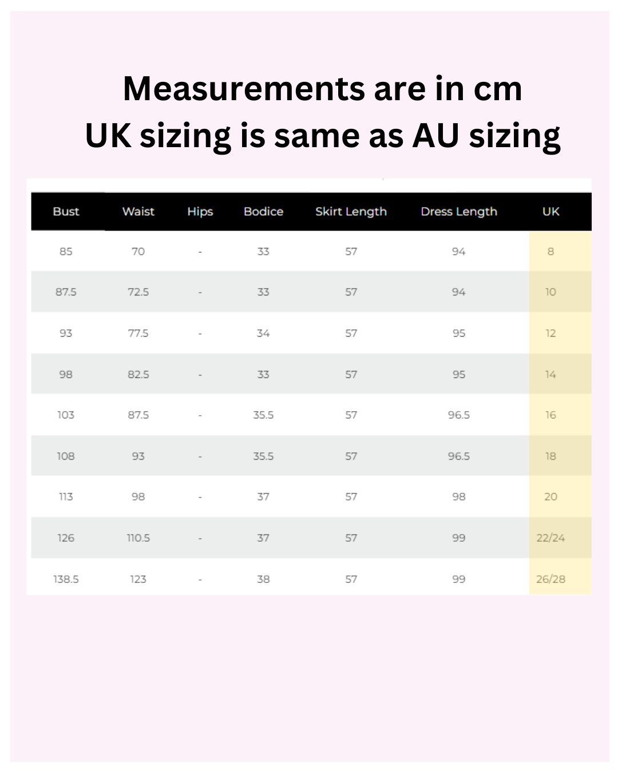This screenshot has height=773, width=618.
Task: Click the UK column header
Action: [x=550, y=212]
